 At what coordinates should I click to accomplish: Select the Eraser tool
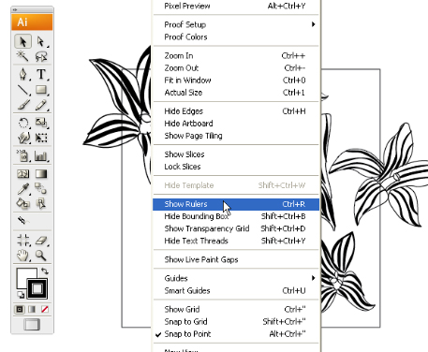[41, 241]
